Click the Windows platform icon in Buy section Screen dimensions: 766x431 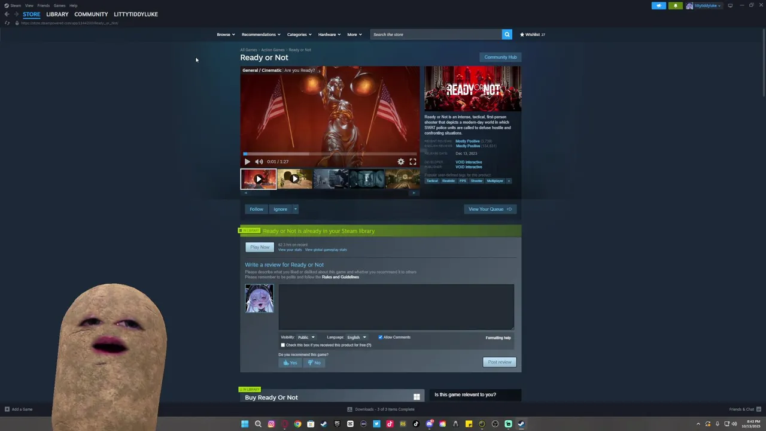coord(417,397)
